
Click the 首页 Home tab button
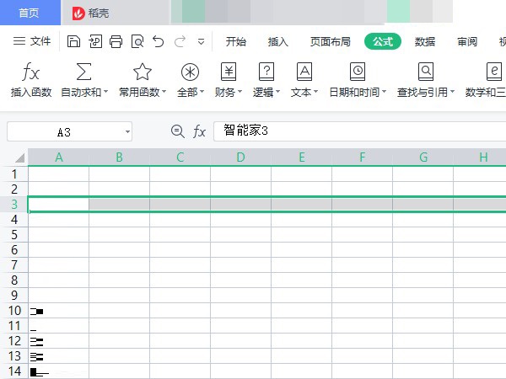29,13
